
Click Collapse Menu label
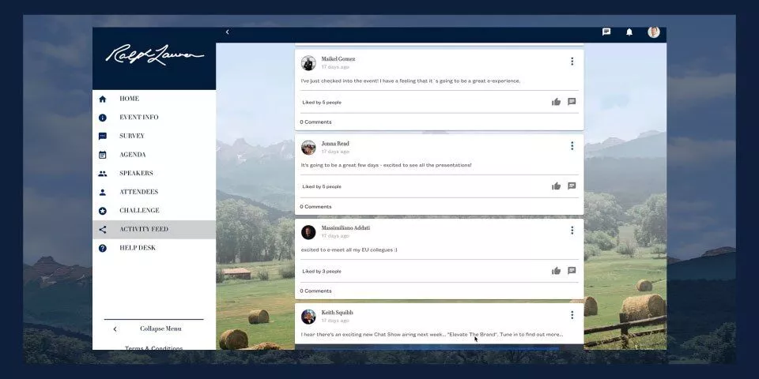tap(160, 328)
